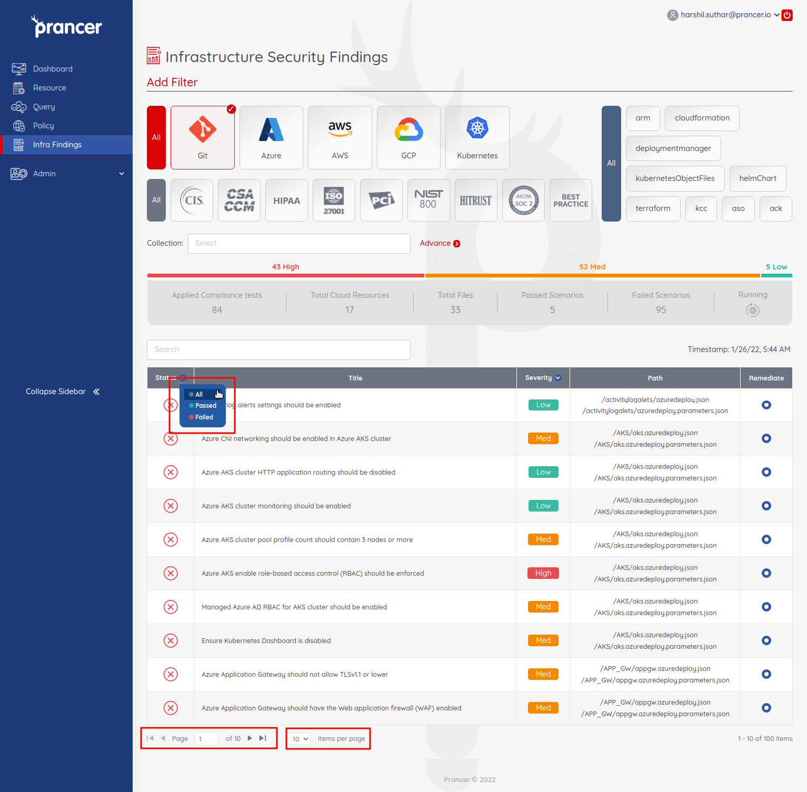The width and height of the screenshot is (807, 792).
Task: Filter findings by AWS provider
Action: (340, 137)
